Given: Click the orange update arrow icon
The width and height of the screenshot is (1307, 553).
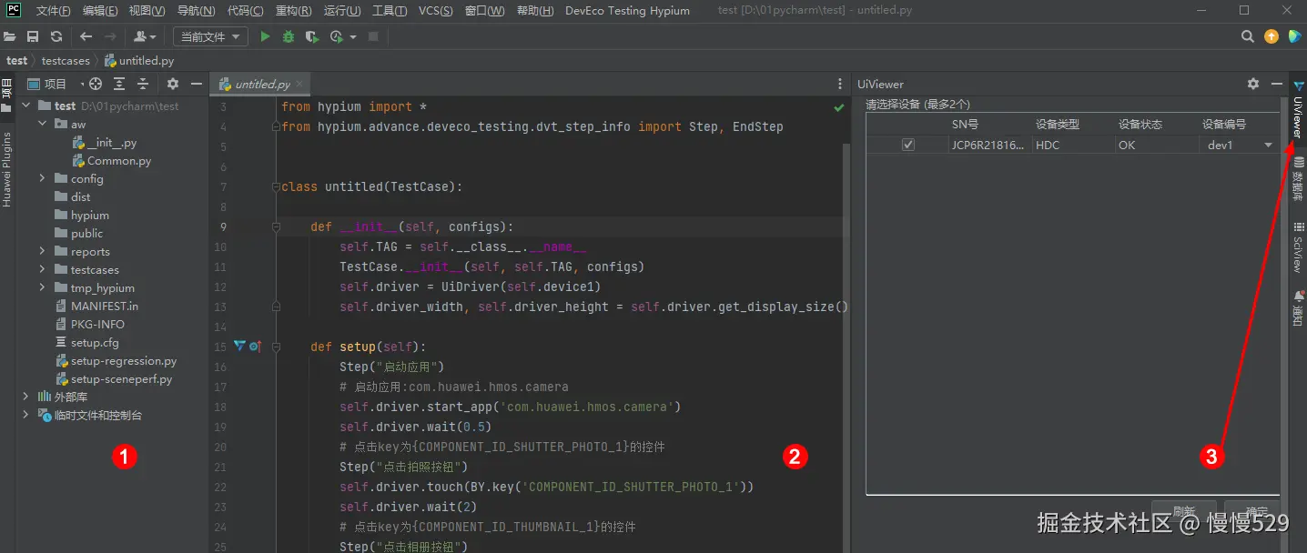Looking at the screenshot, I should tap(1272, 36).
